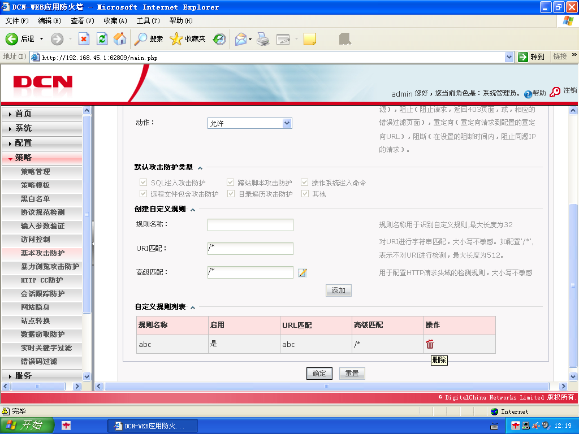This screenshot has width=579, height=434.
Task: Toggle SQL注入攻击防护 checkbox
Action: [143, 183]
